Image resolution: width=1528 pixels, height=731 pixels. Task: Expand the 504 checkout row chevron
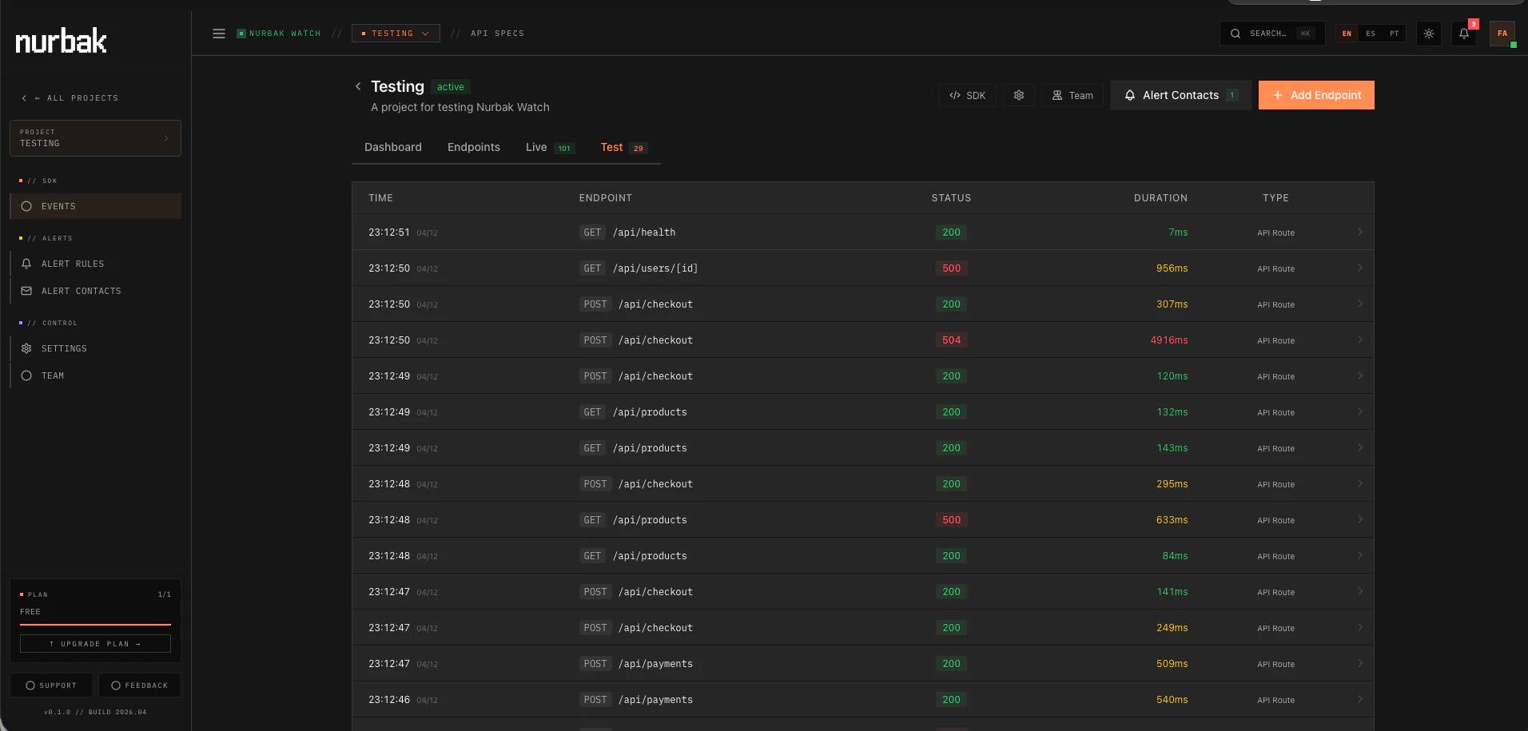coord(1359,340)
